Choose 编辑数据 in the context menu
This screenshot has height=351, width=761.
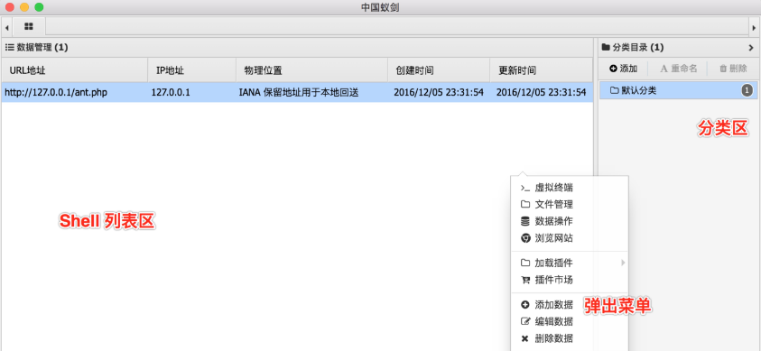(570, 321)
